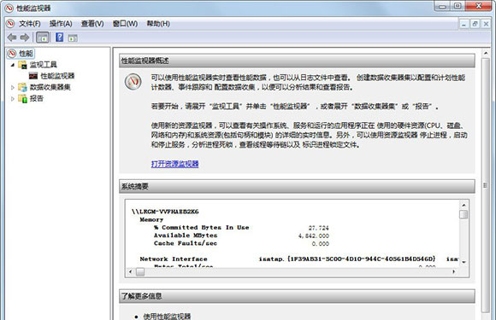Click the large performance monitor overview icon

click(133, 82)
